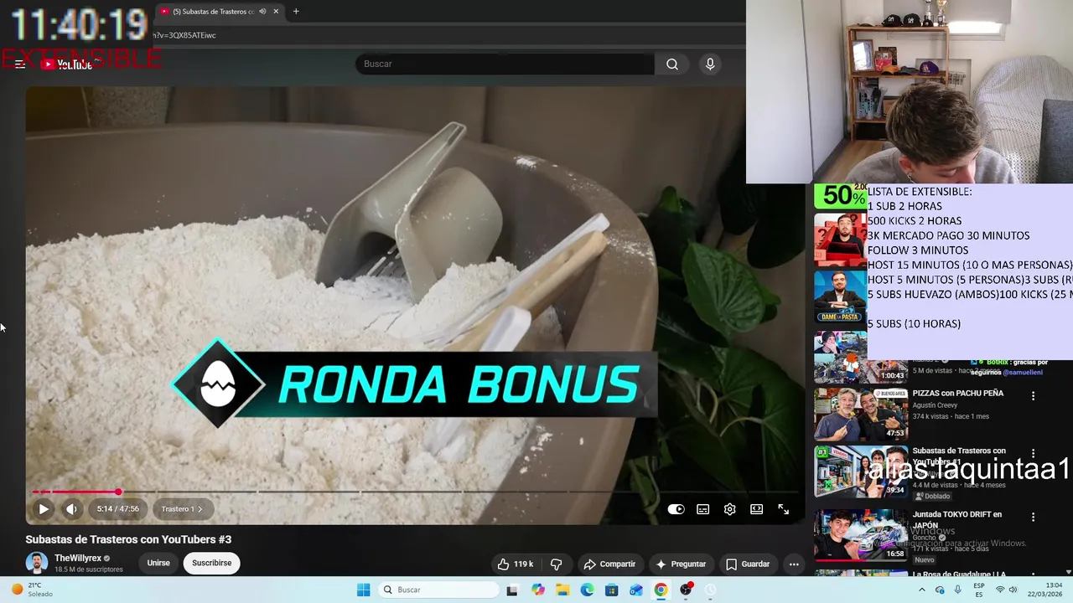Click the browser address bar URL
1073x603 pixels.
point(184,35)
